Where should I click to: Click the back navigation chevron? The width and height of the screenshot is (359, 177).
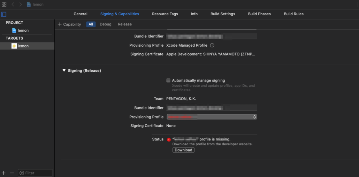point(13,5)
